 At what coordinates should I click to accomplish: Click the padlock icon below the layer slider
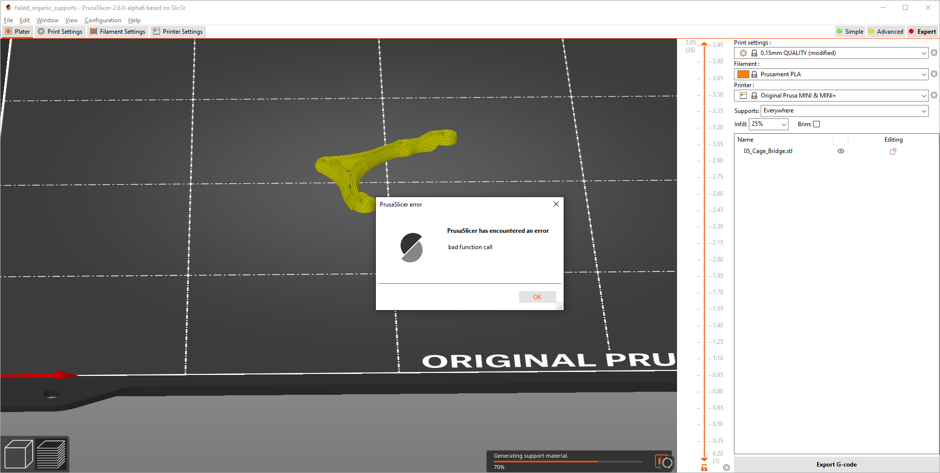click(704, 467)
